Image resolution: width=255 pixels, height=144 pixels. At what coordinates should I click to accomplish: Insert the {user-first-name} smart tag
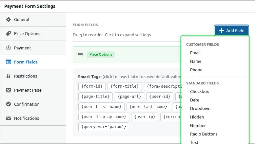click(101, 107)
